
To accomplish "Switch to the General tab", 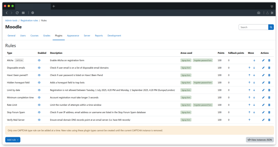I will click(x=11, y=36).
